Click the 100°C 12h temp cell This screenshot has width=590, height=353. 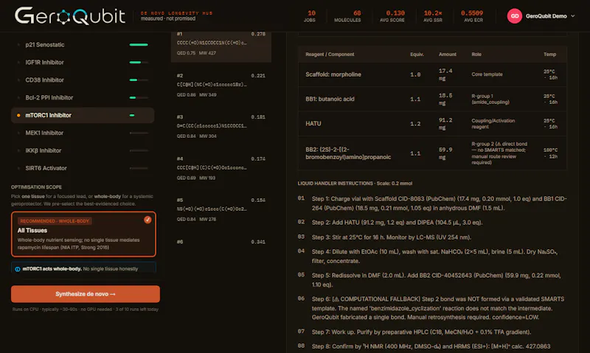click(x=550, y=153)
